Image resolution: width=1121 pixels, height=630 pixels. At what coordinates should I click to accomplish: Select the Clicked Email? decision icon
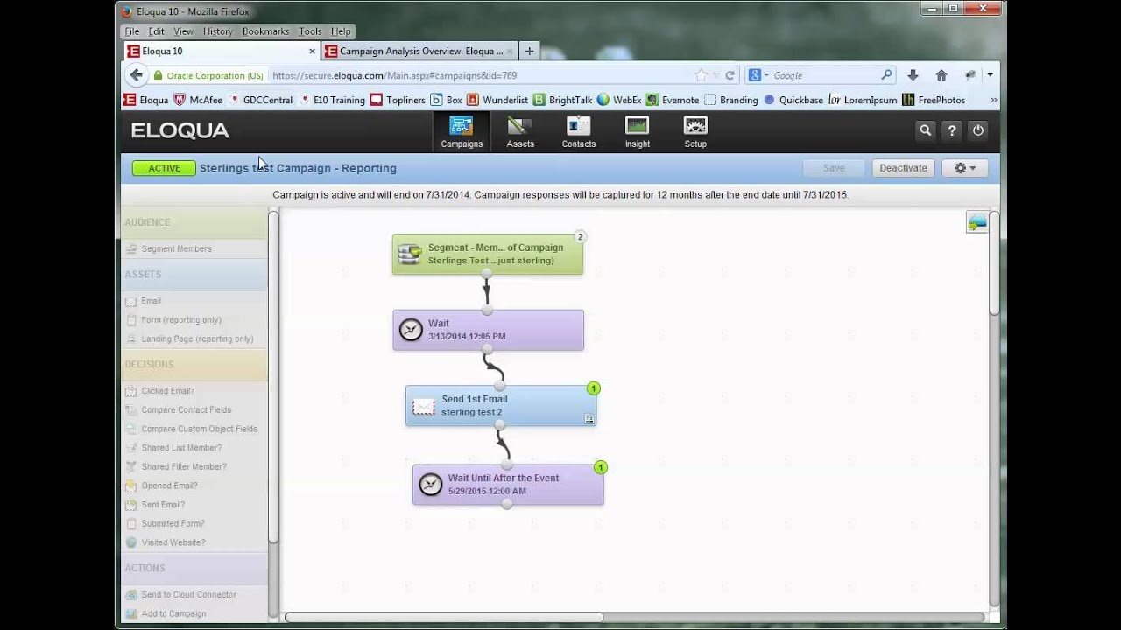coord(131,391)
